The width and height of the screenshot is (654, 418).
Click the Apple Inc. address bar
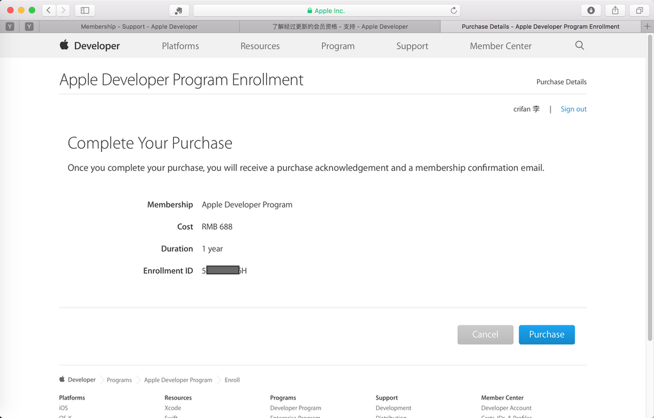click(326, 10)
